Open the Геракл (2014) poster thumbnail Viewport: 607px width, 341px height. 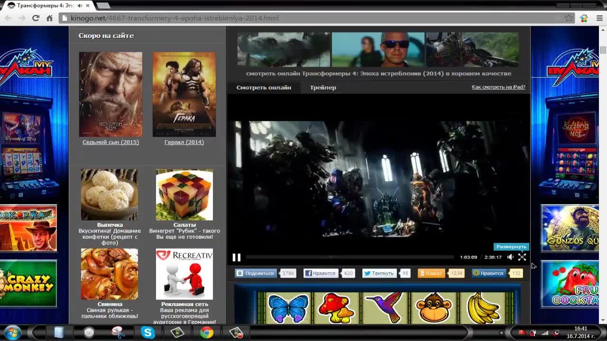pyautogui.click(x=184, y=94)
